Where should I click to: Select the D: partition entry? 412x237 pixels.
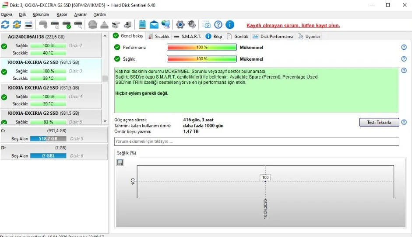tap(54, 151)
